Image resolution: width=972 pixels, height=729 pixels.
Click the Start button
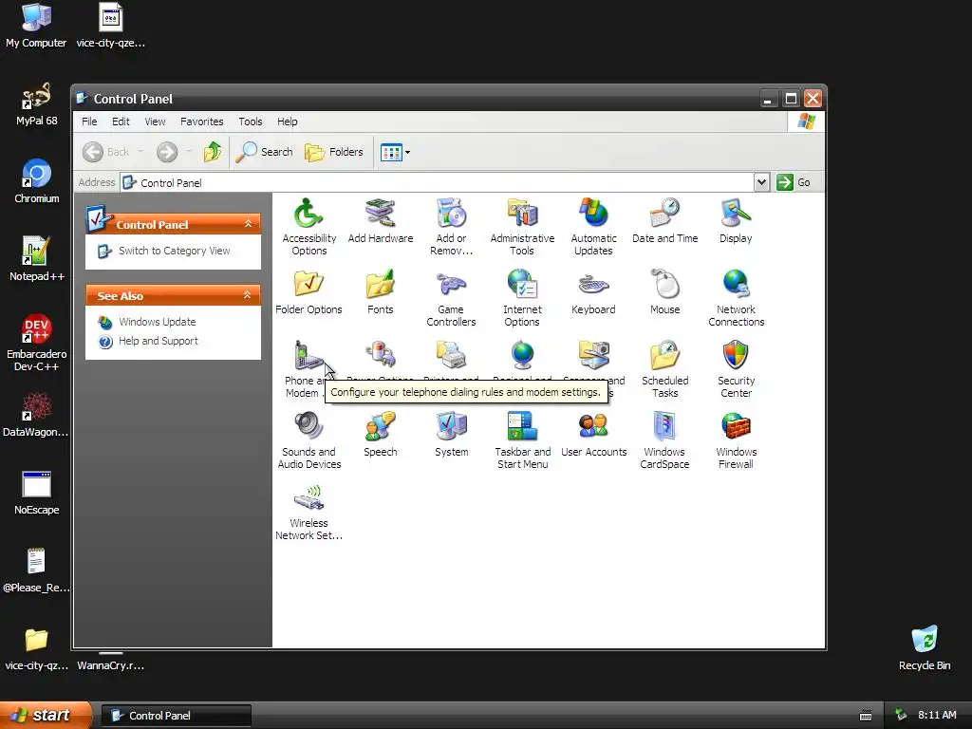pyautogui.click(x=46, y=715)
